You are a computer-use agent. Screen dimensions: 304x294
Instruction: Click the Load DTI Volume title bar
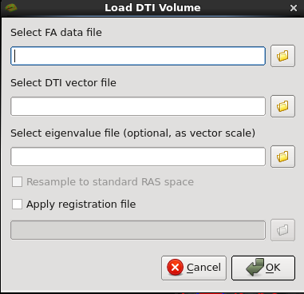(x=152, y=8)
